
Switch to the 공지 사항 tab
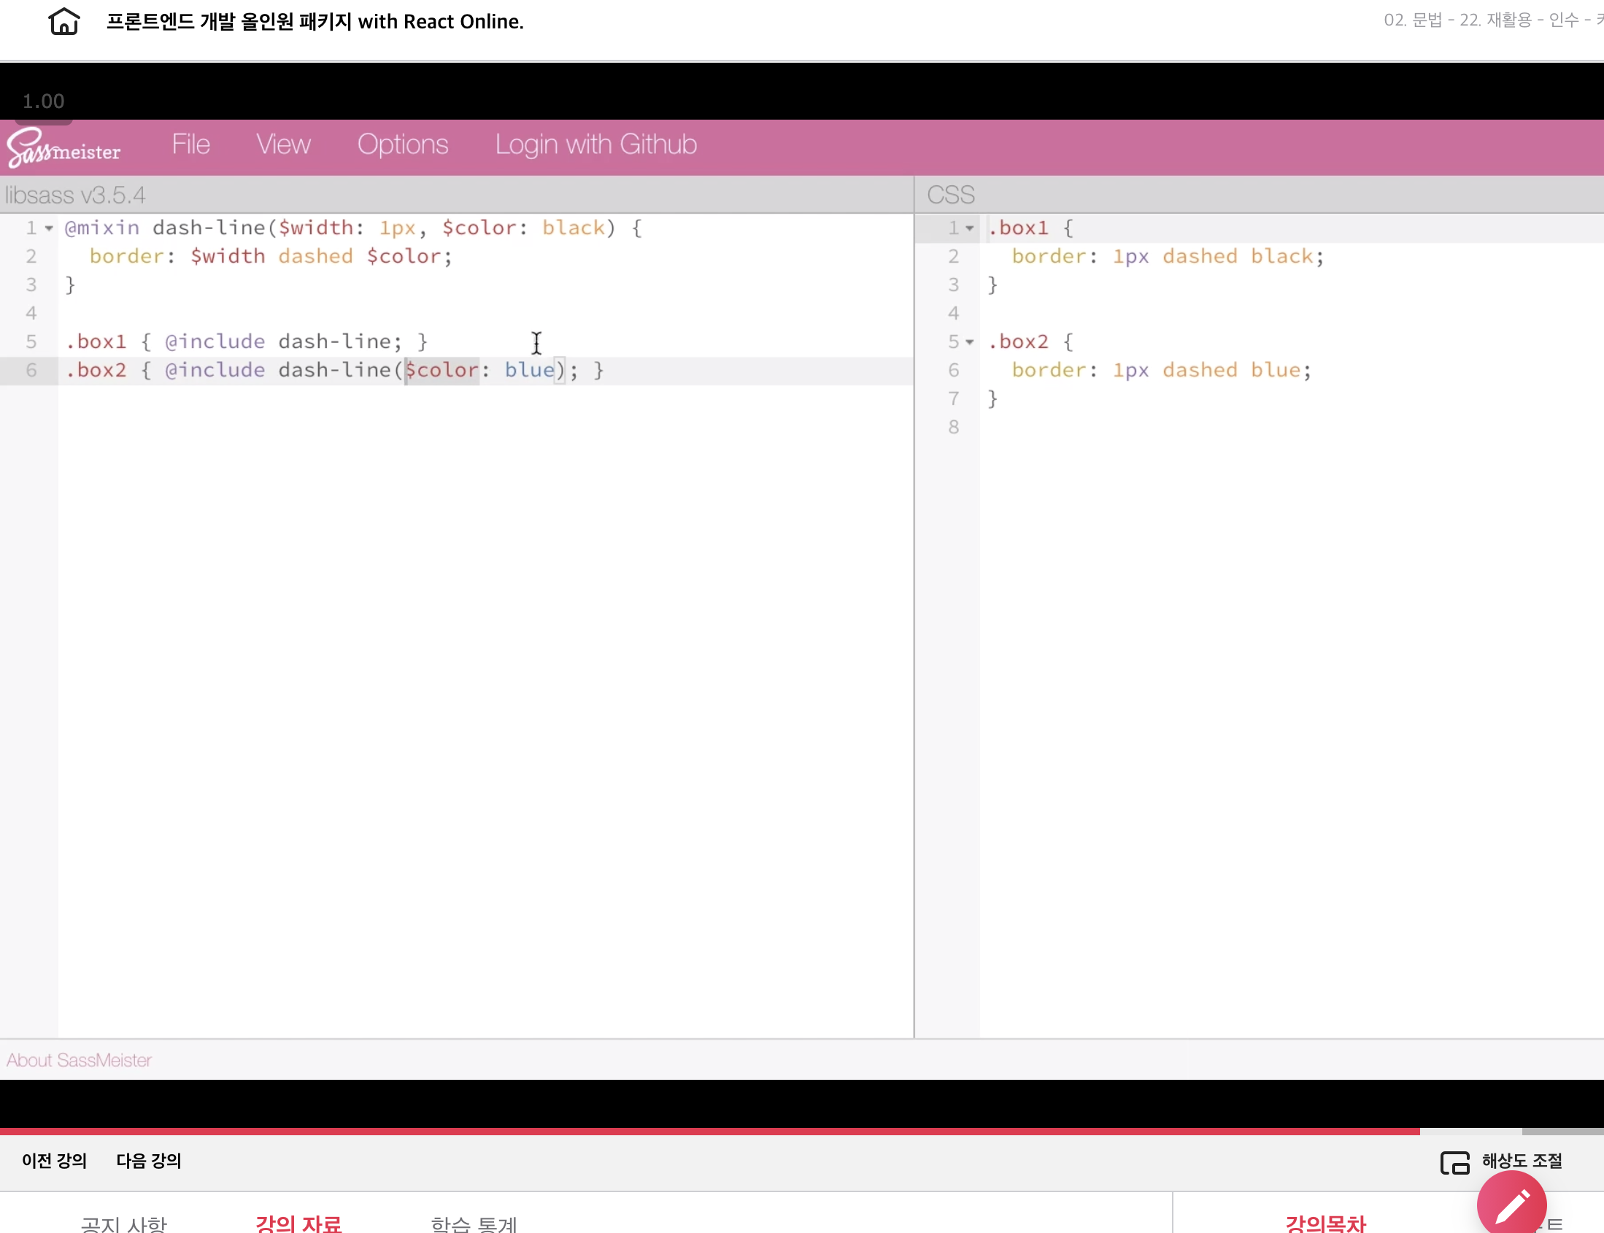pos(124,1224)
